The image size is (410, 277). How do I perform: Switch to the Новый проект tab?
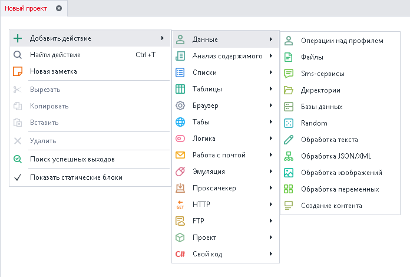27,8
